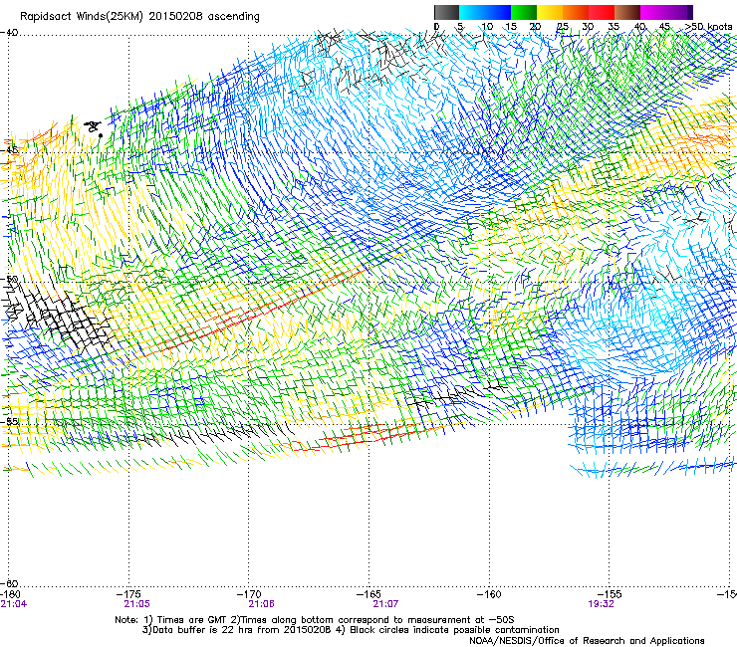Click the gray 0-5 knots color swatch

446,12
